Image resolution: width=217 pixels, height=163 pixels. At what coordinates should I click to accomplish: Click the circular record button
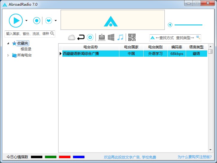(x=37, y=21)
